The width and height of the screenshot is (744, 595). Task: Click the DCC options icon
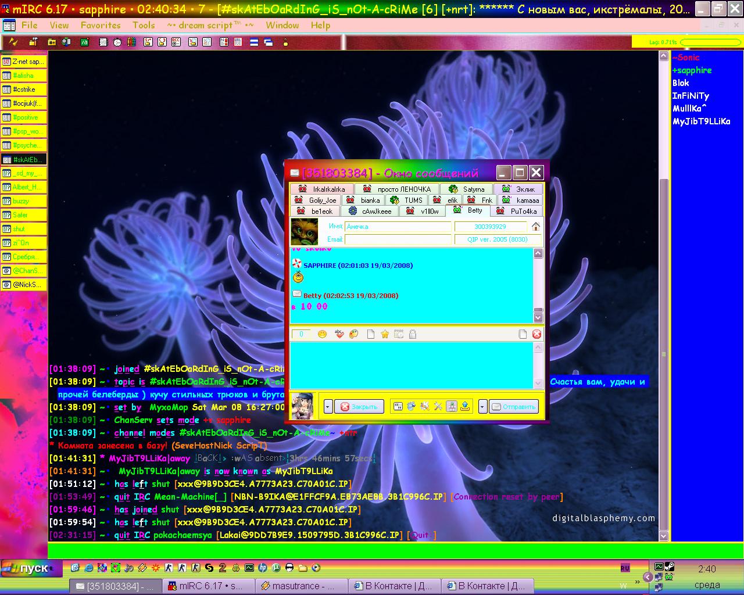click(176, 42)
